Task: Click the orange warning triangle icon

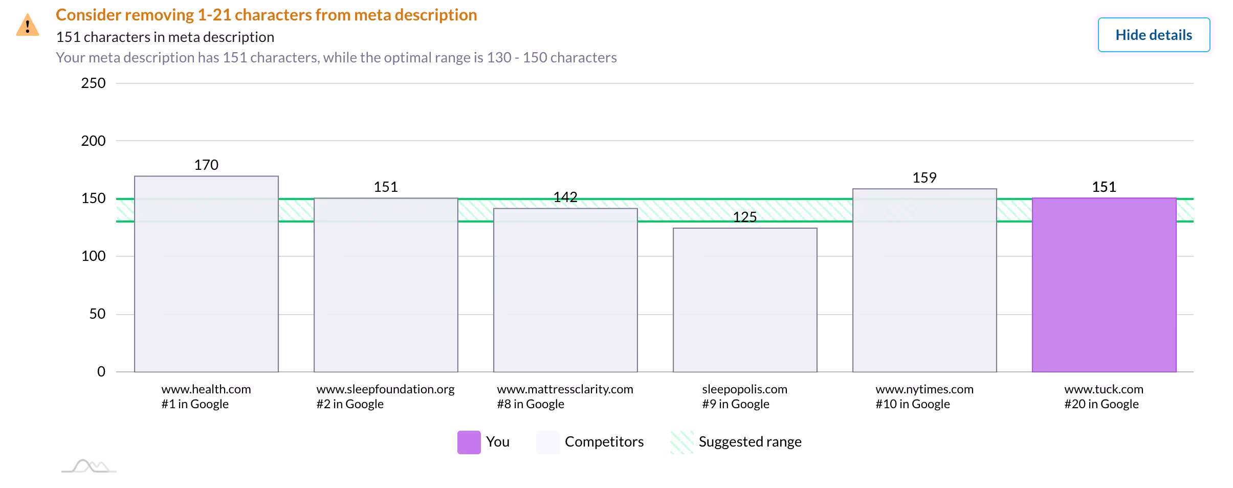Action: (28, 26)
